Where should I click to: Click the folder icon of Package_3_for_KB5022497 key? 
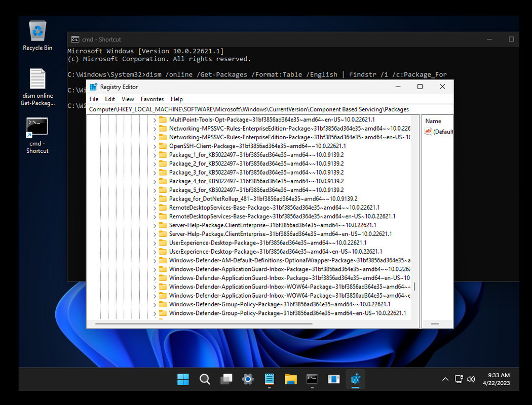click(x=163, y=173)
